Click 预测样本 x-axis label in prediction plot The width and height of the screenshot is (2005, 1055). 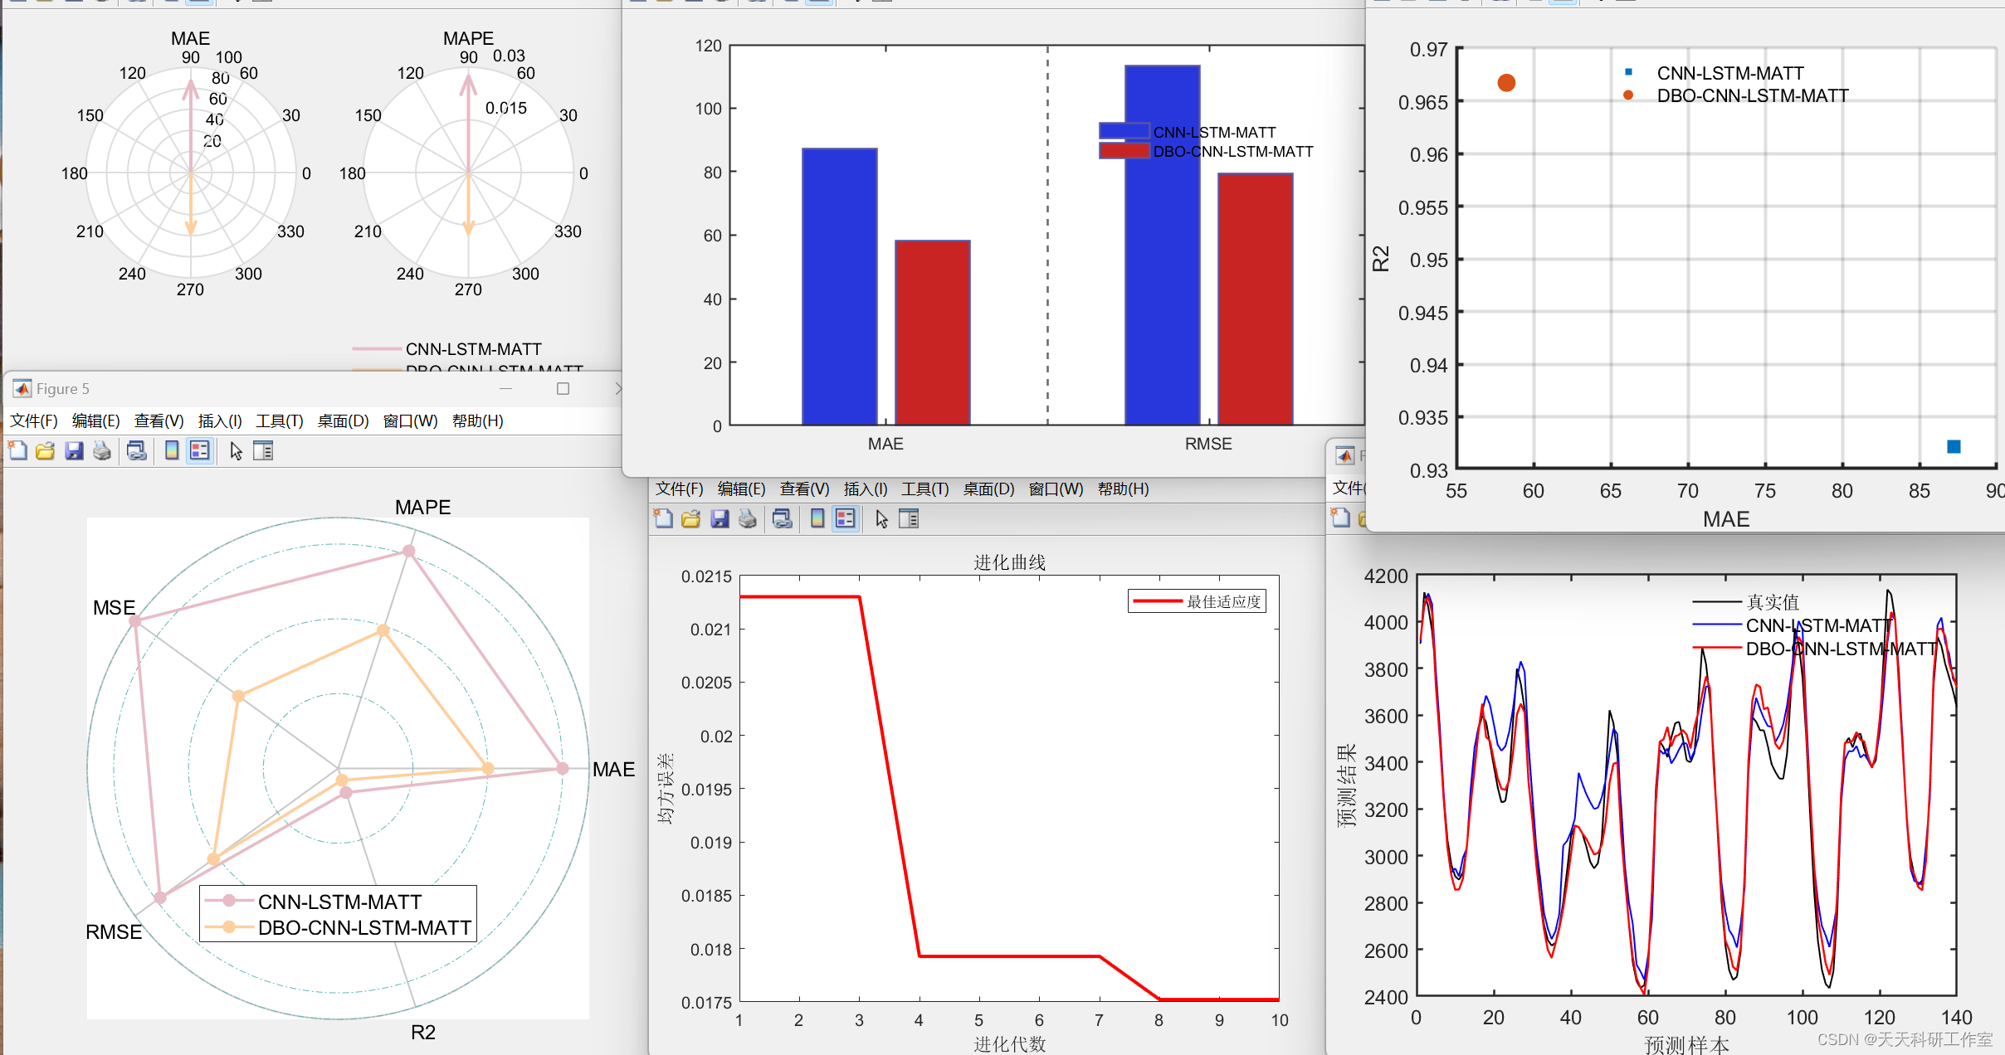1686,1044
